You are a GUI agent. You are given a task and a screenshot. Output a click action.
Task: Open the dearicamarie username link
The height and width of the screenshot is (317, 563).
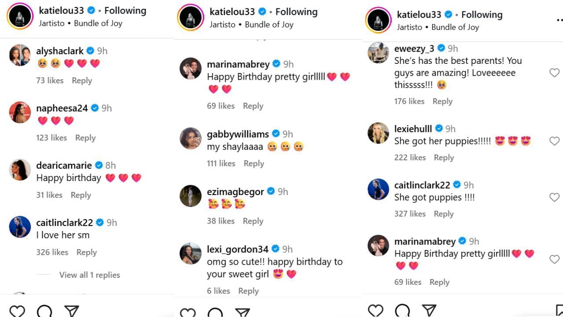[64, 166]
